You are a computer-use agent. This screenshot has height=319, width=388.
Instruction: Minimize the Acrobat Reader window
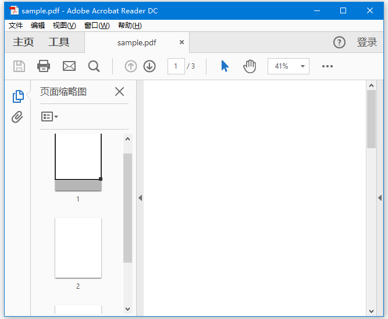(317, 10)
